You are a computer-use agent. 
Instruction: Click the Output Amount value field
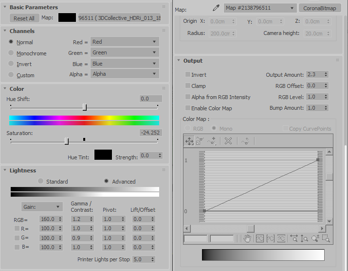coord(315,74)
